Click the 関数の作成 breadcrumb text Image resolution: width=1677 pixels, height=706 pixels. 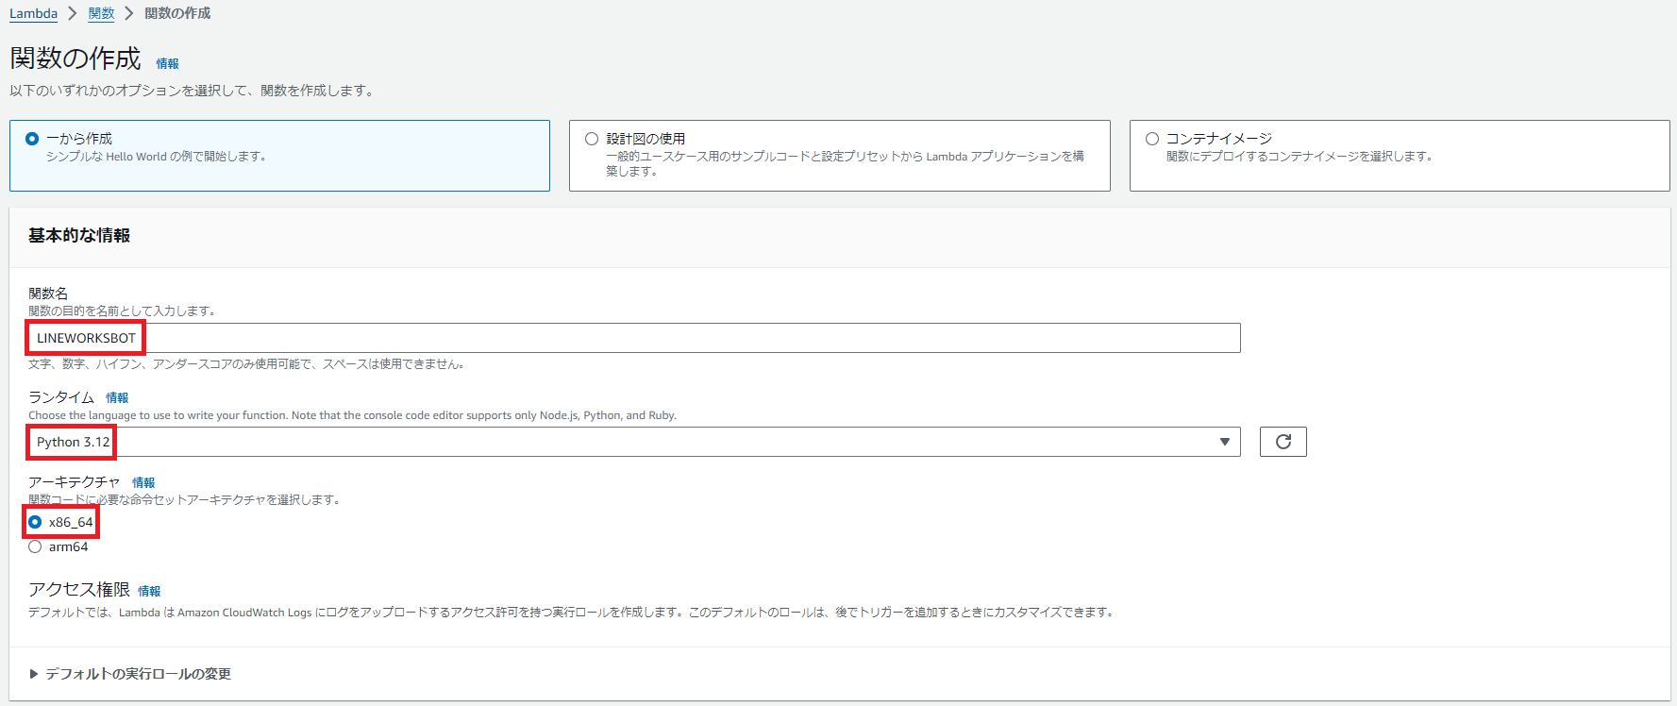177,13
